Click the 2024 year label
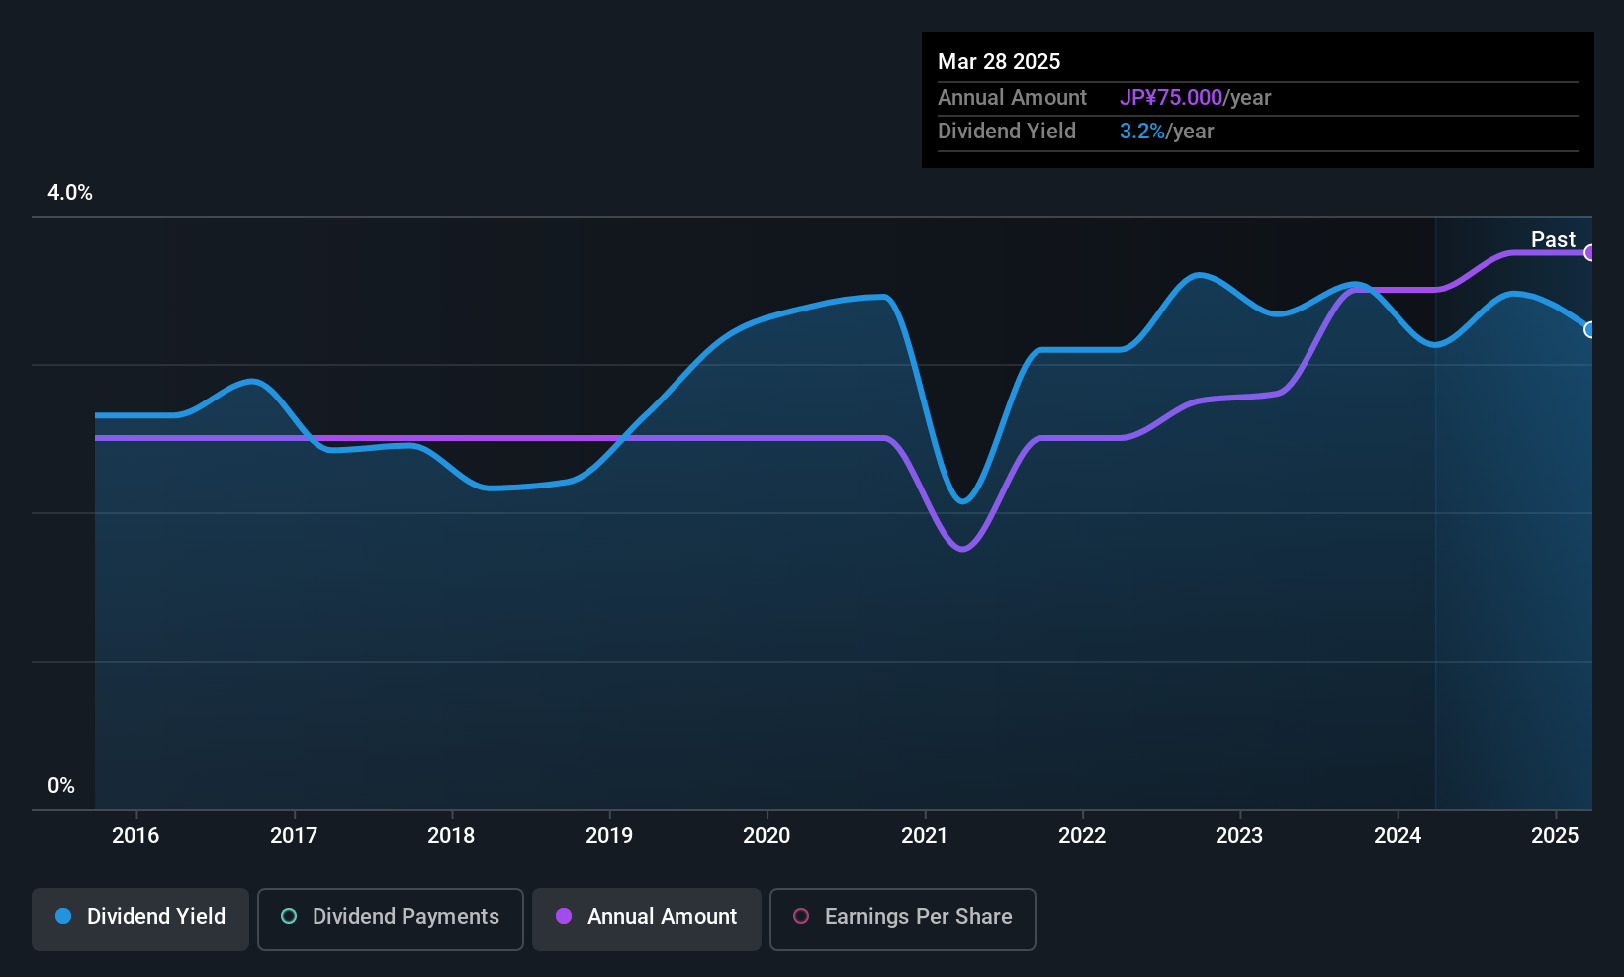The height and width of the screenshot is (977, 1624). [x=1398, y=836]
